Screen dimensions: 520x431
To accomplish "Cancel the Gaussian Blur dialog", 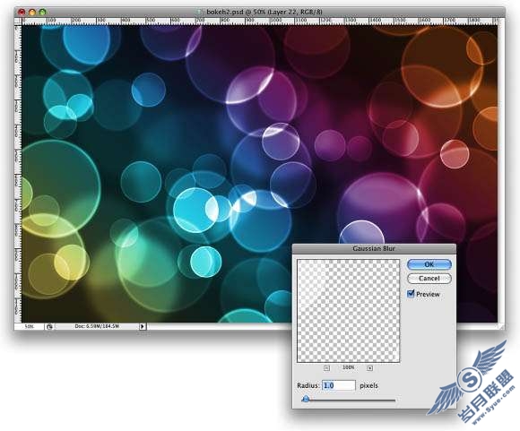I will tap(429, 278).
